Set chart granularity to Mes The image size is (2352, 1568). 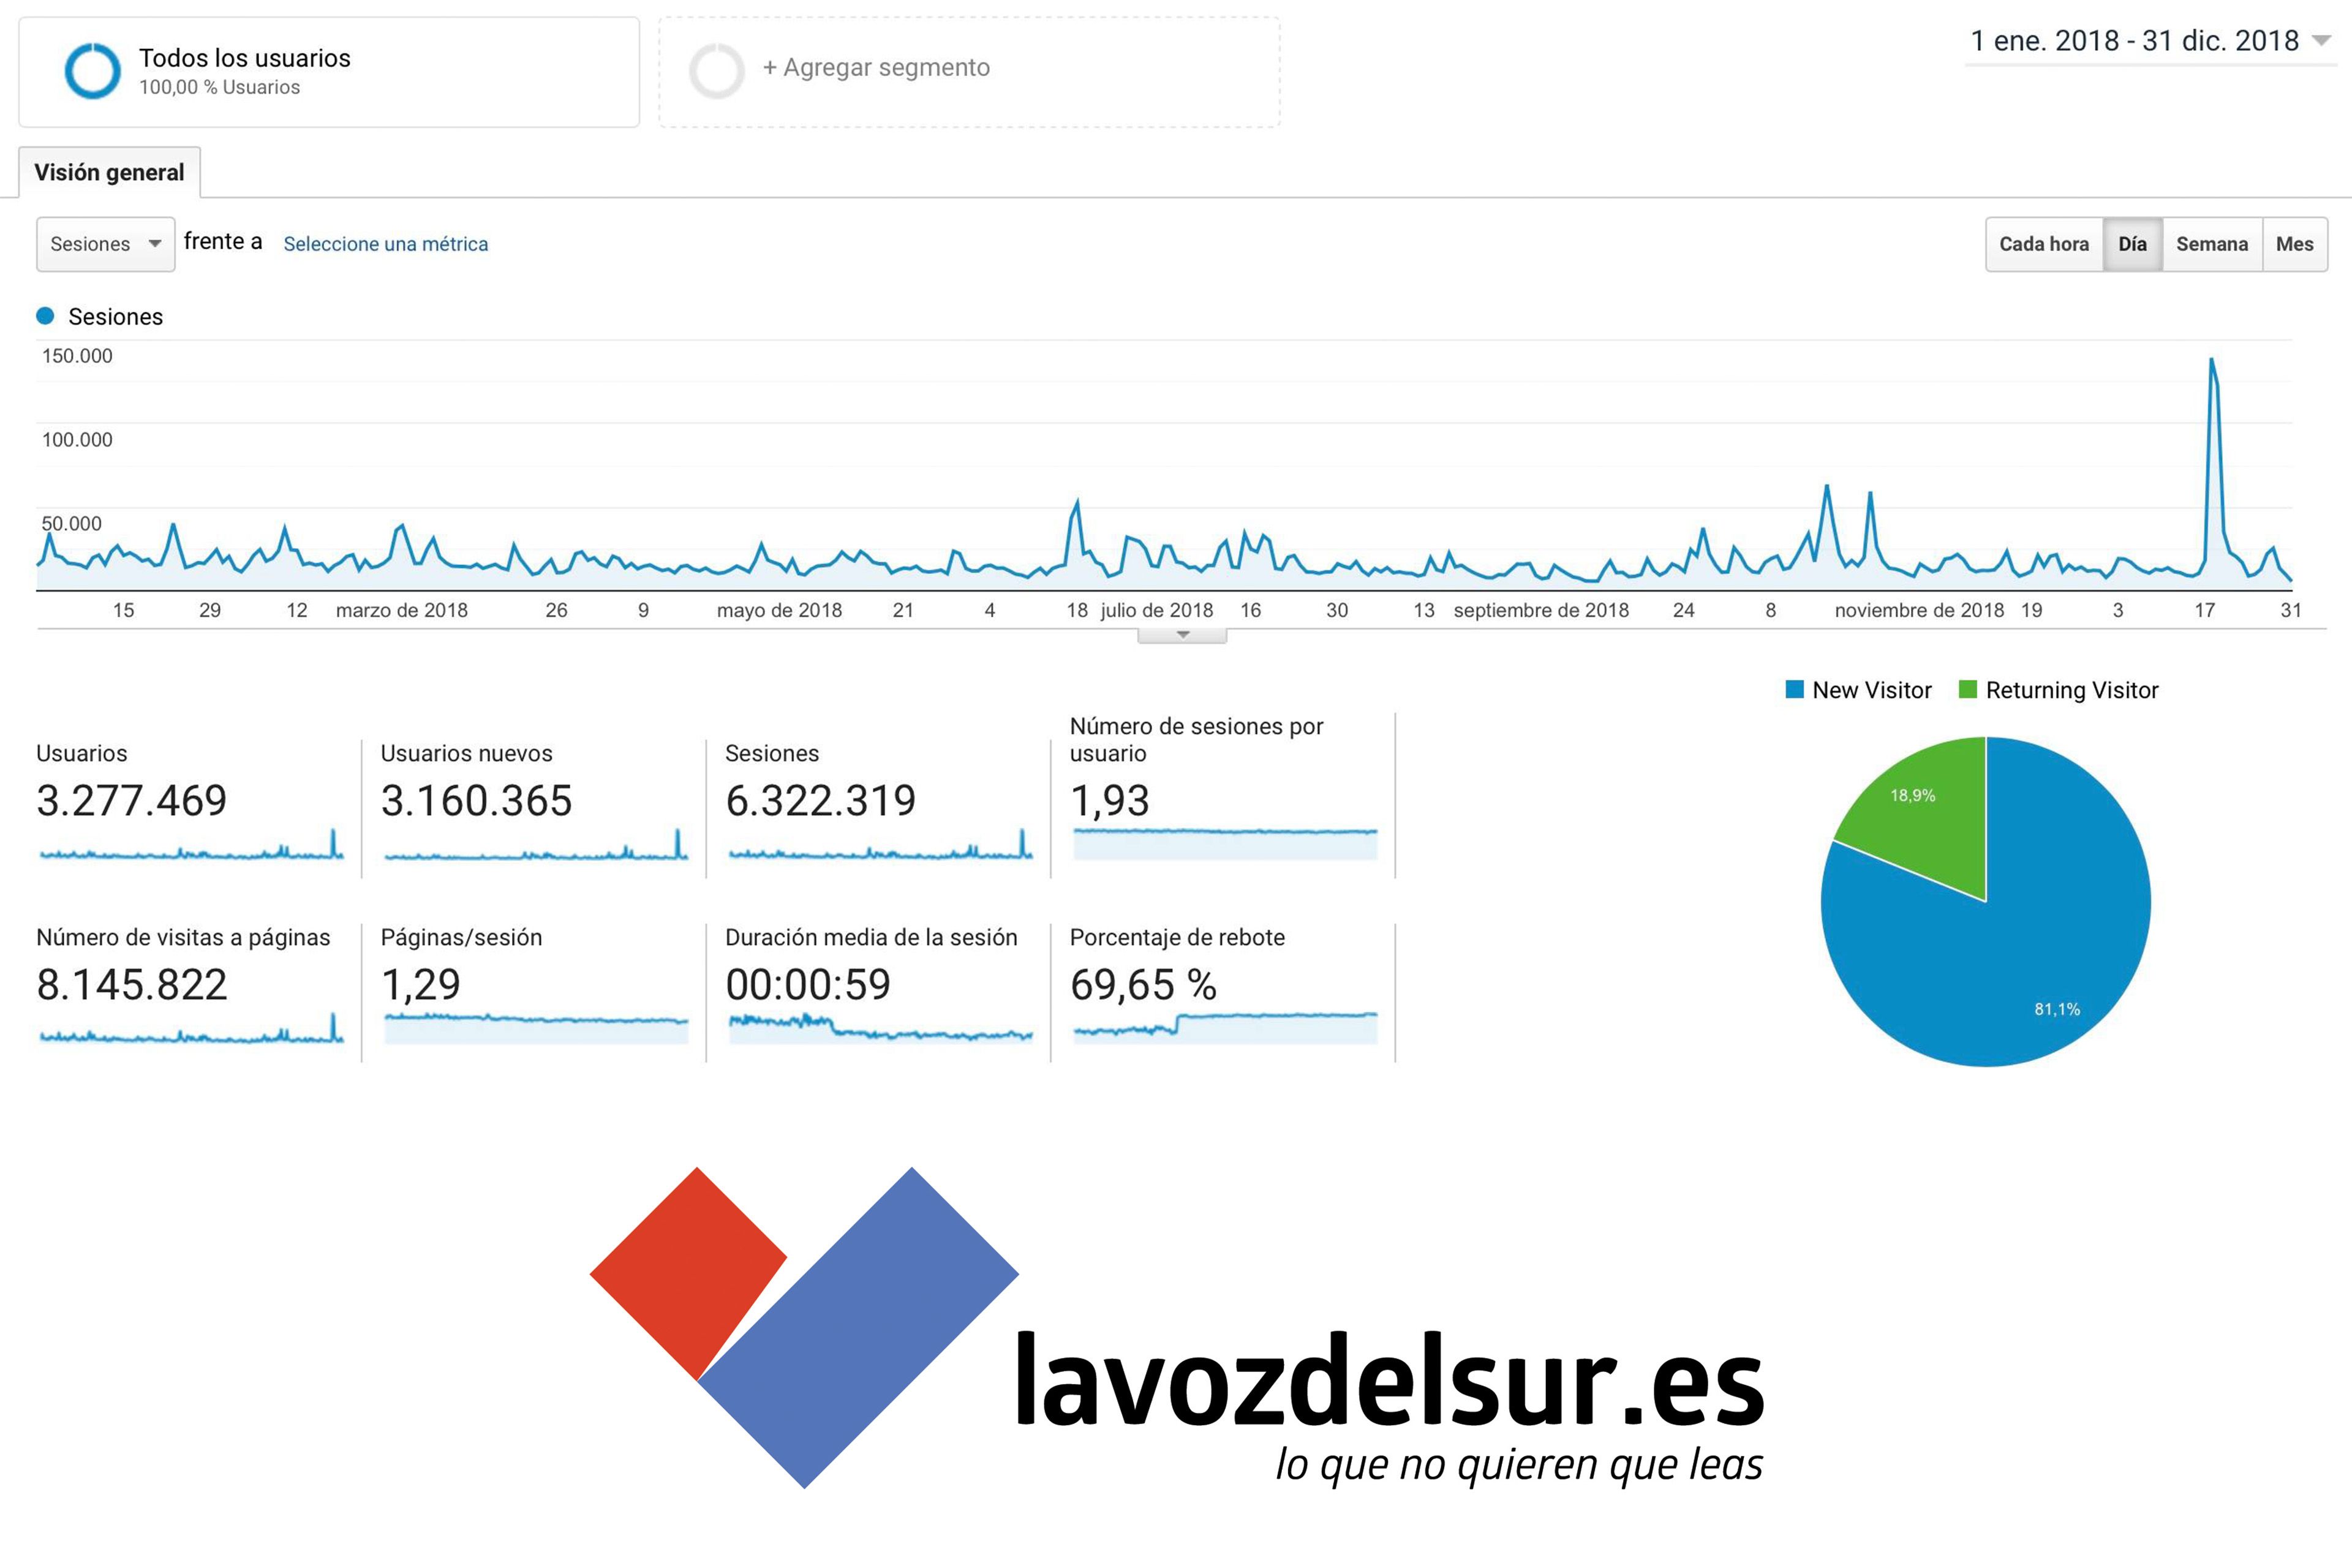click(2294, 244)
